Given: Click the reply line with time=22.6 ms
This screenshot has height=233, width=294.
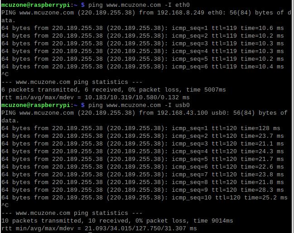Looking at the screenshot, I should [x=143, y=167].
